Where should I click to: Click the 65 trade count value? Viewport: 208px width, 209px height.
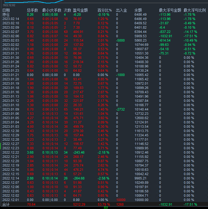coord(66,110)
